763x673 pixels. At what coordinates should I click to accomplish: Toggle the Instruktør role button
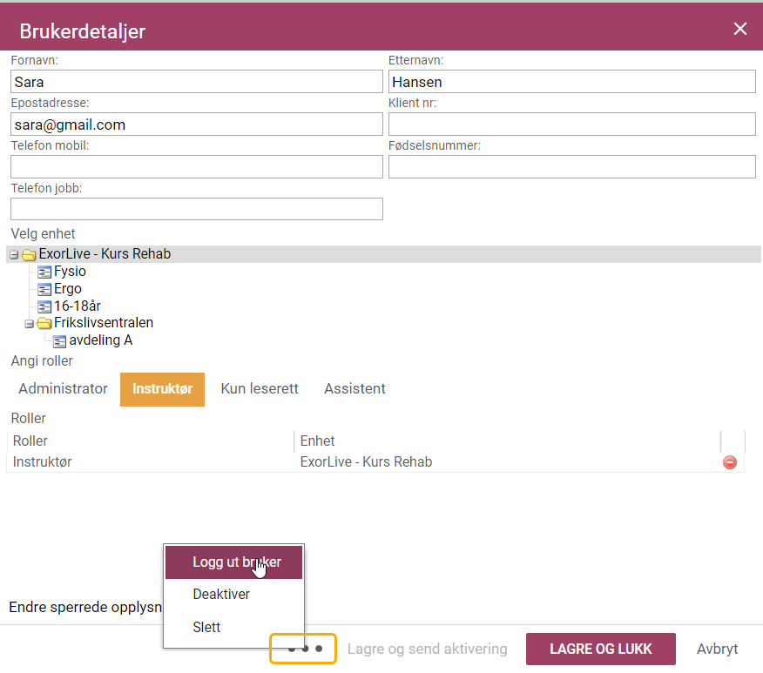tap(162, 389)
